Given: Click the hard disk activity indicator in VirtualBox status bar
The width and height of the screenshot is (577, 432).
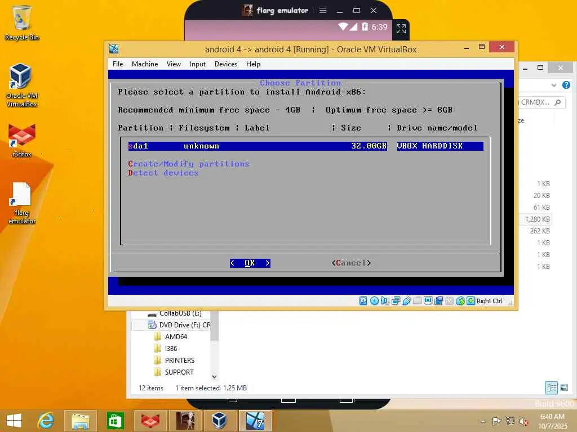Looking at the screenshot, I should (363, 301).
